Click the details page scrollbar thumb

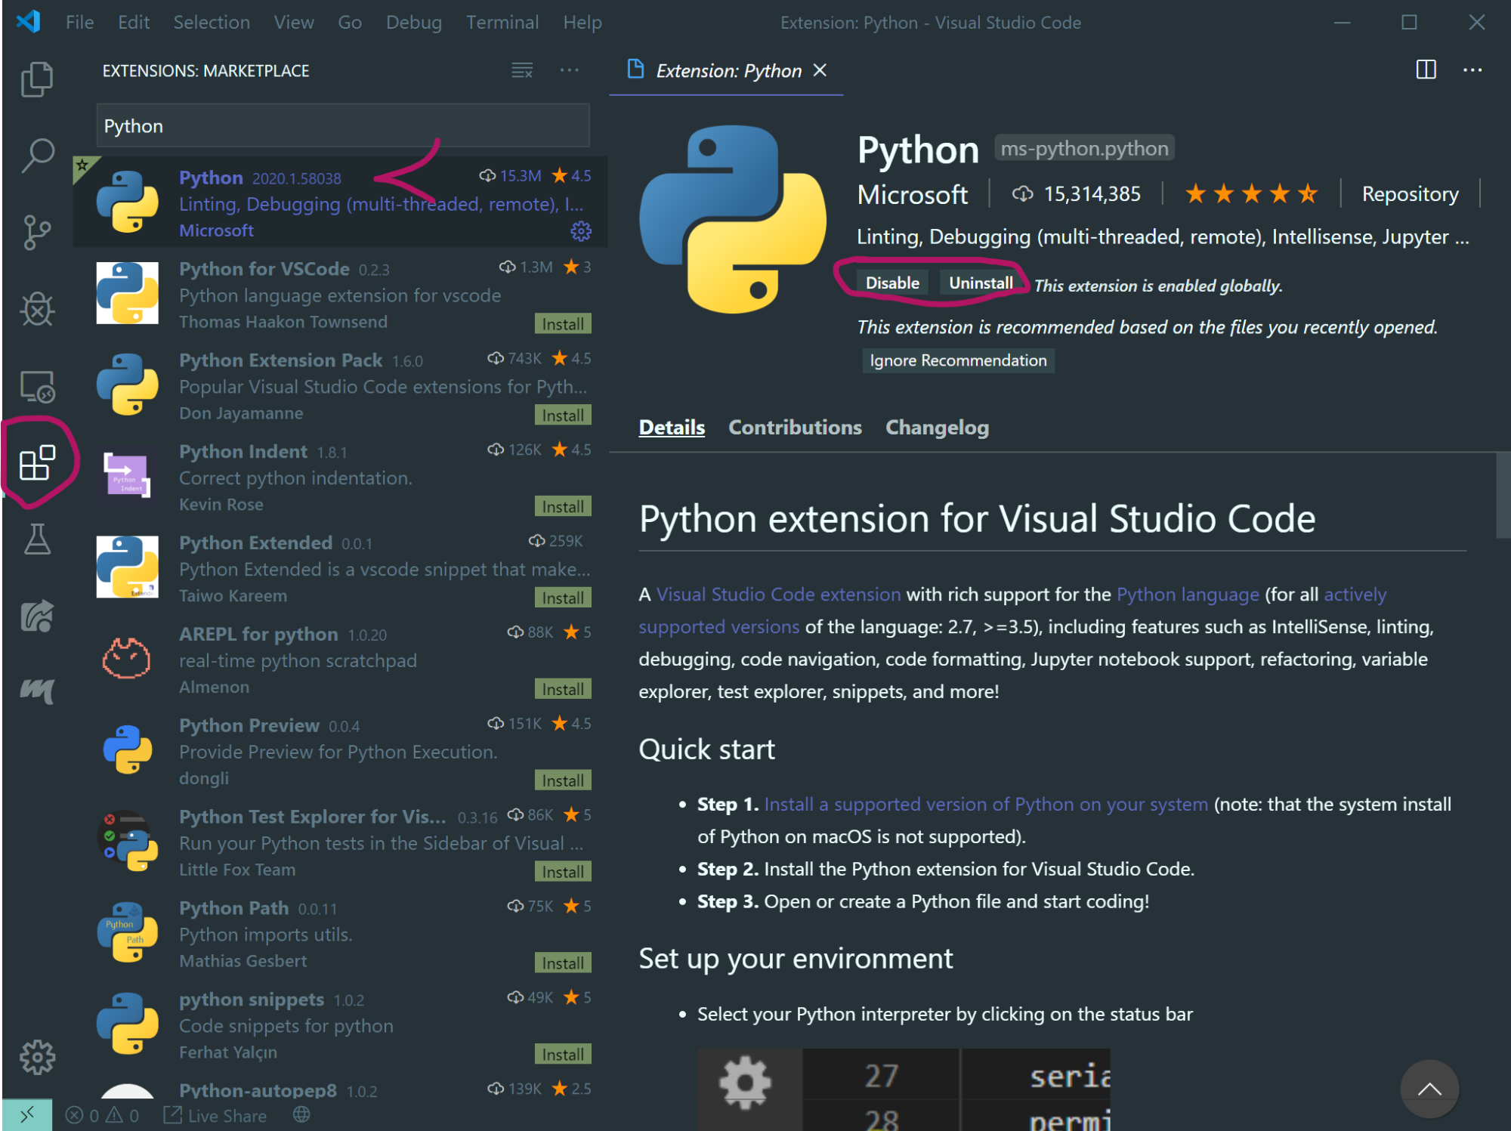click(x=1502, y=495)
